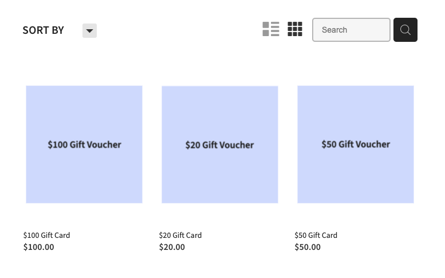The height and width of the screenshot is (278, 445).
Task: Click the SORT BY label
Action: (x=44, y=30)
